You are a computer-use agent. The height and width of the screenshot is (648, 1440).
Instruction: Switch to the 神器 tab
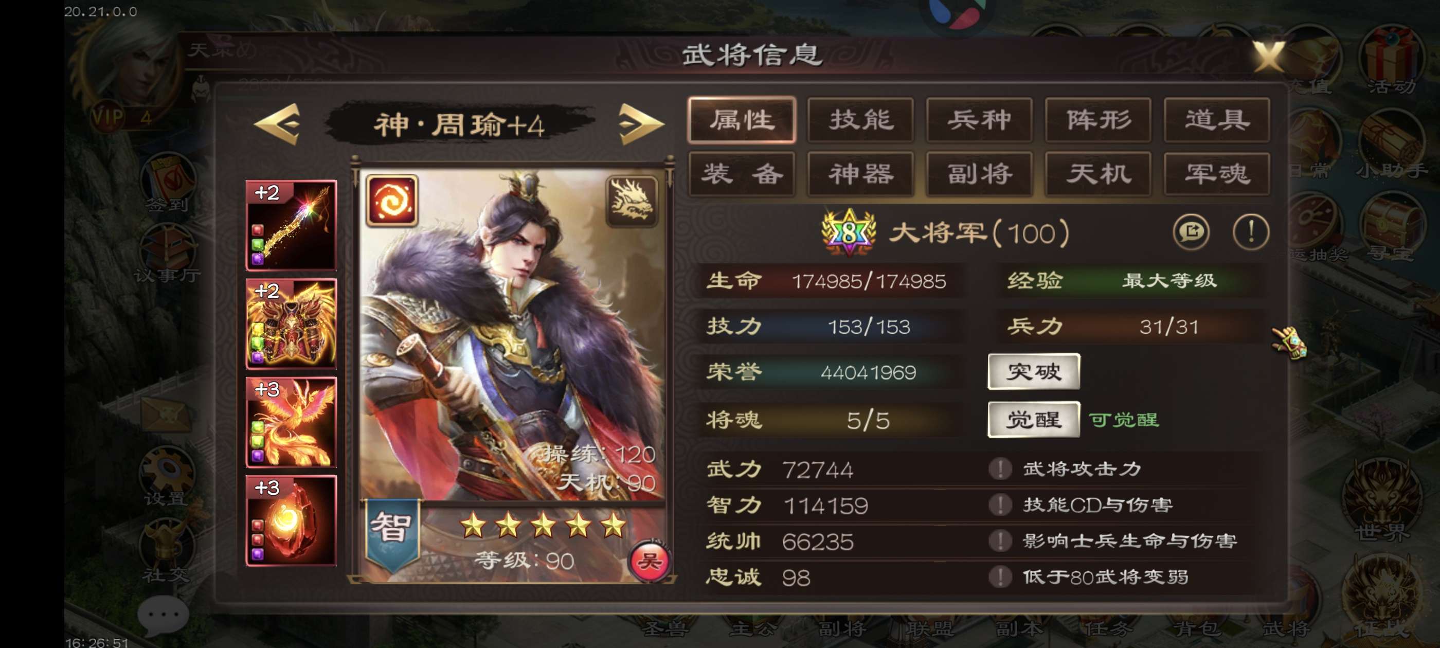pos(860,174)
